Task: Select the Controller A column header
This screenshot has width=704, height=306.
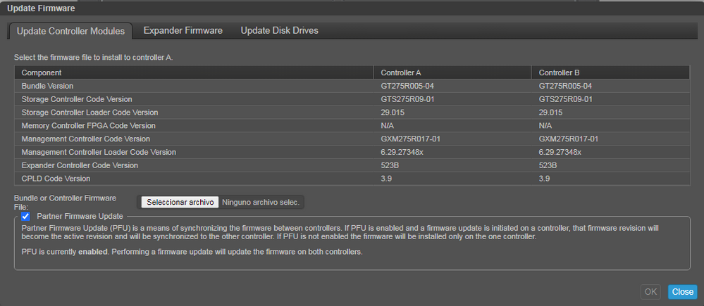Action: point(452,72)
